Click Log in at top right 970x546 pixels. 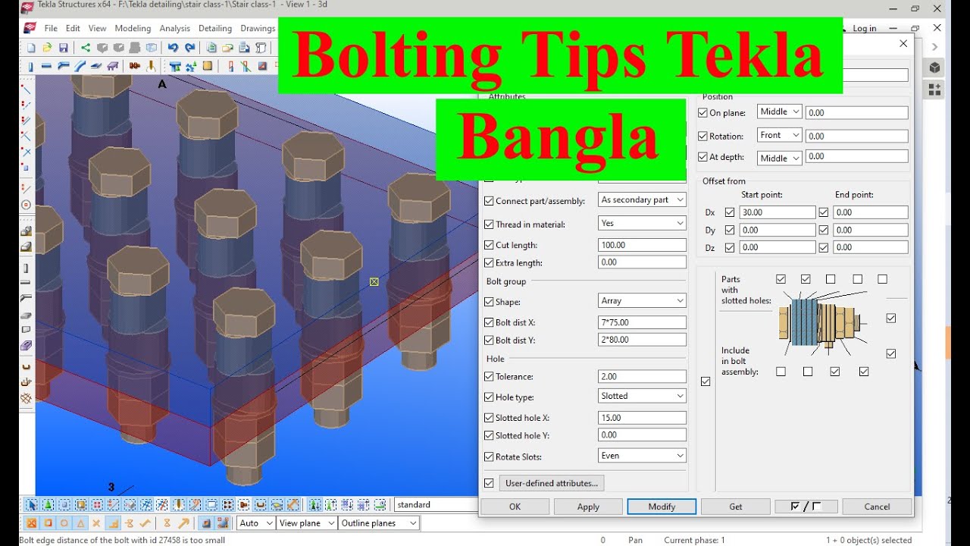tap(864, 28)
